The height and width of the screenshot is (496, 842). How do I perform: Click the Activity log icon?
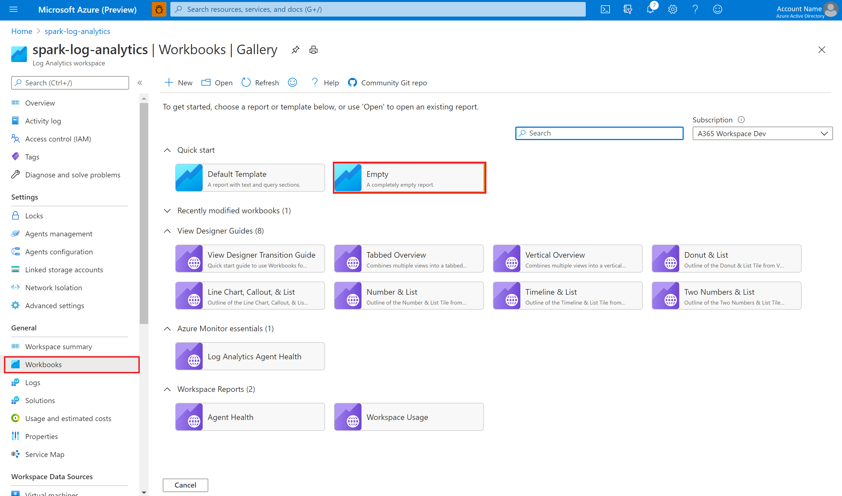point(16,120)
